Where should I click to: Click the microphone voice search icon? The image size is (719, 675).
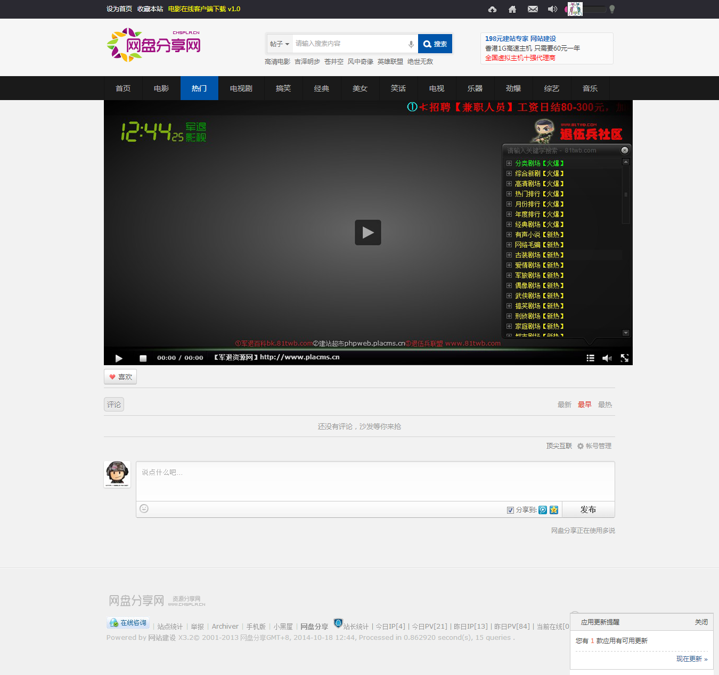click(x=411, y=44)
